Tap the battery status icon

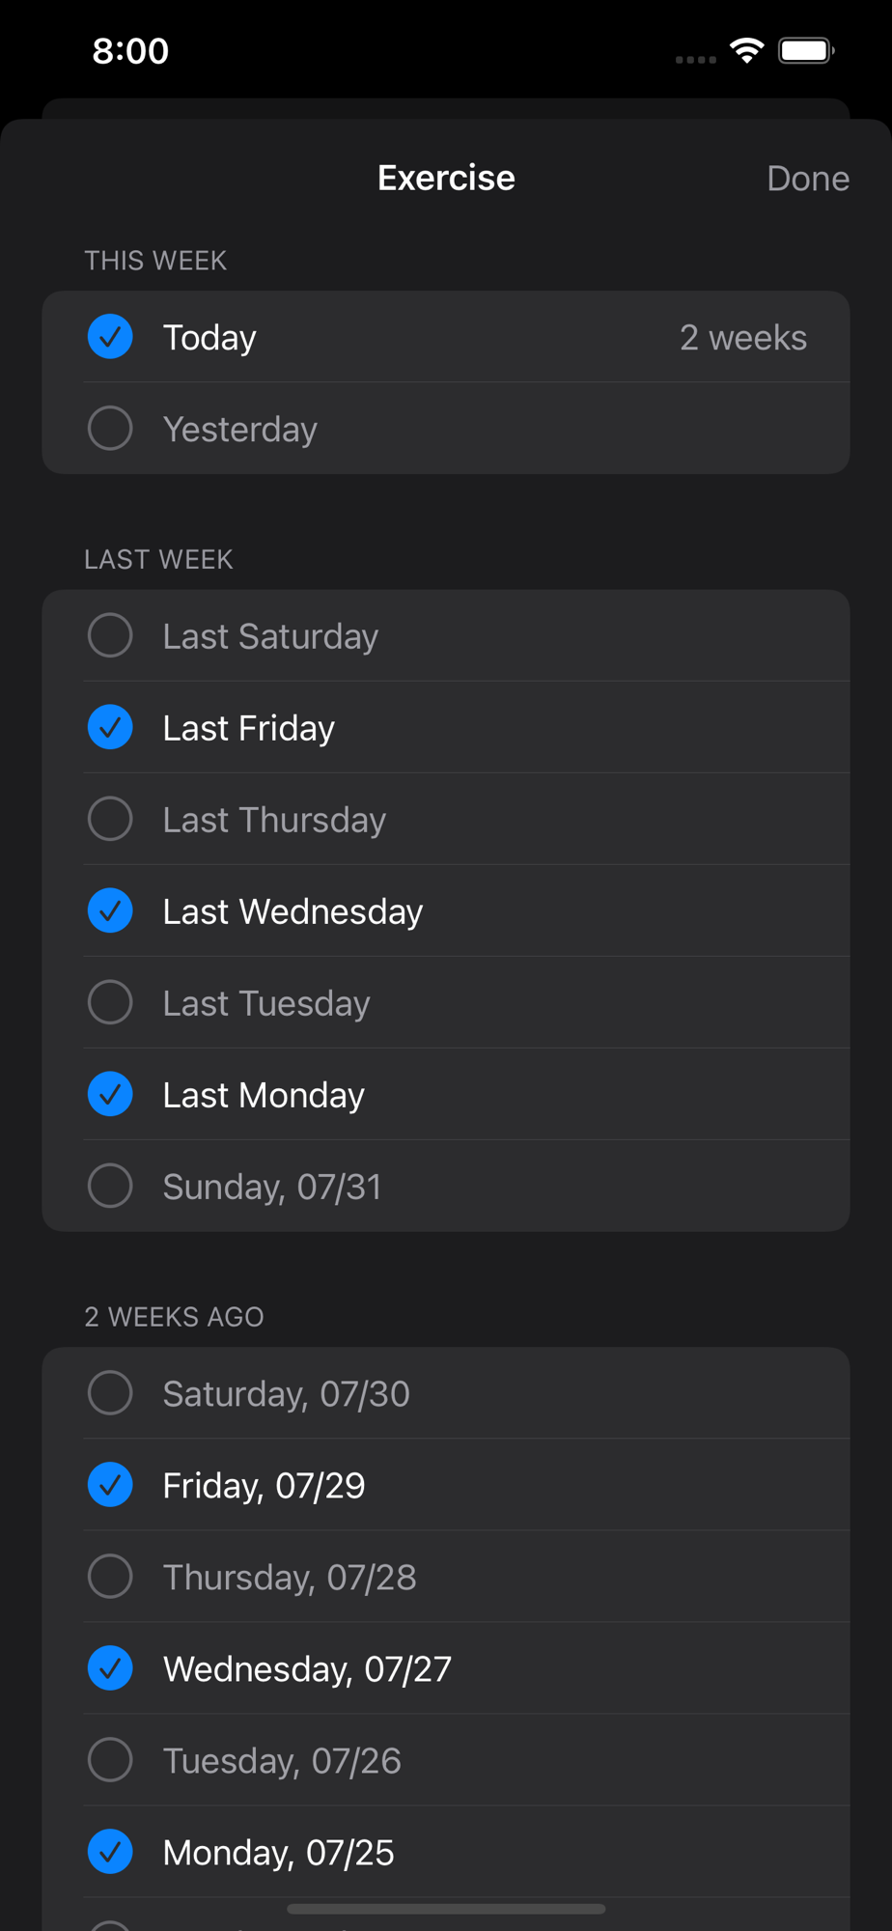pyautogui.click(x=807, y=50)
